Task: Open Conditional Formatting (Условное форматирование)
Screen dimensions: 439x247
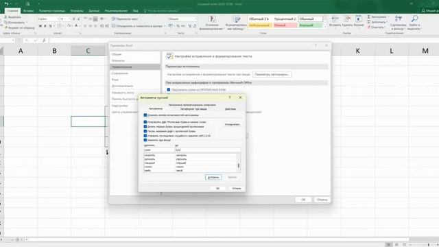Action: point(212,23)
